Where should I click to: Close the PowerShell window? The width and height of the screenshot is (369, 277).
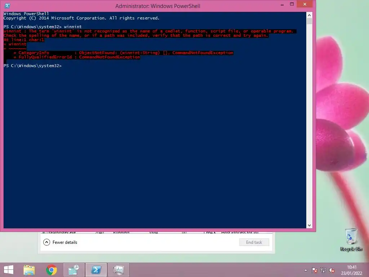[x=305, y=4]
